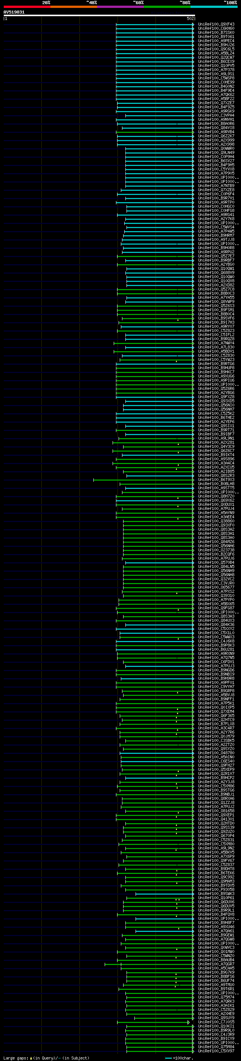Select hit label UniRef100_B0BLH8

click(216, 484)
